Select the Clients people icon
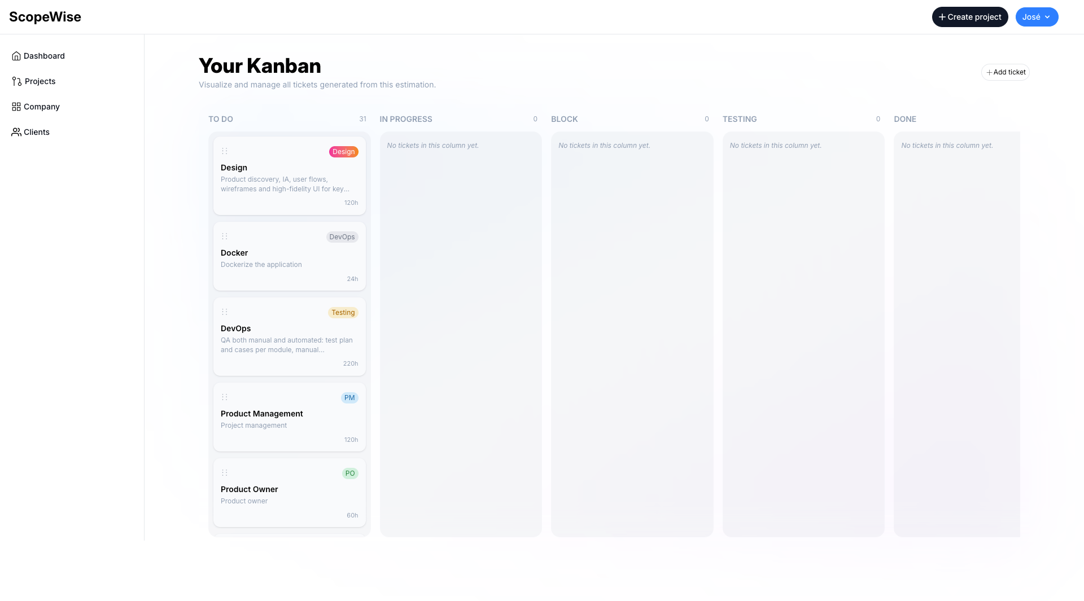Image resolution: width=1084 pixels, height=601 pixels. coord(15,132)
